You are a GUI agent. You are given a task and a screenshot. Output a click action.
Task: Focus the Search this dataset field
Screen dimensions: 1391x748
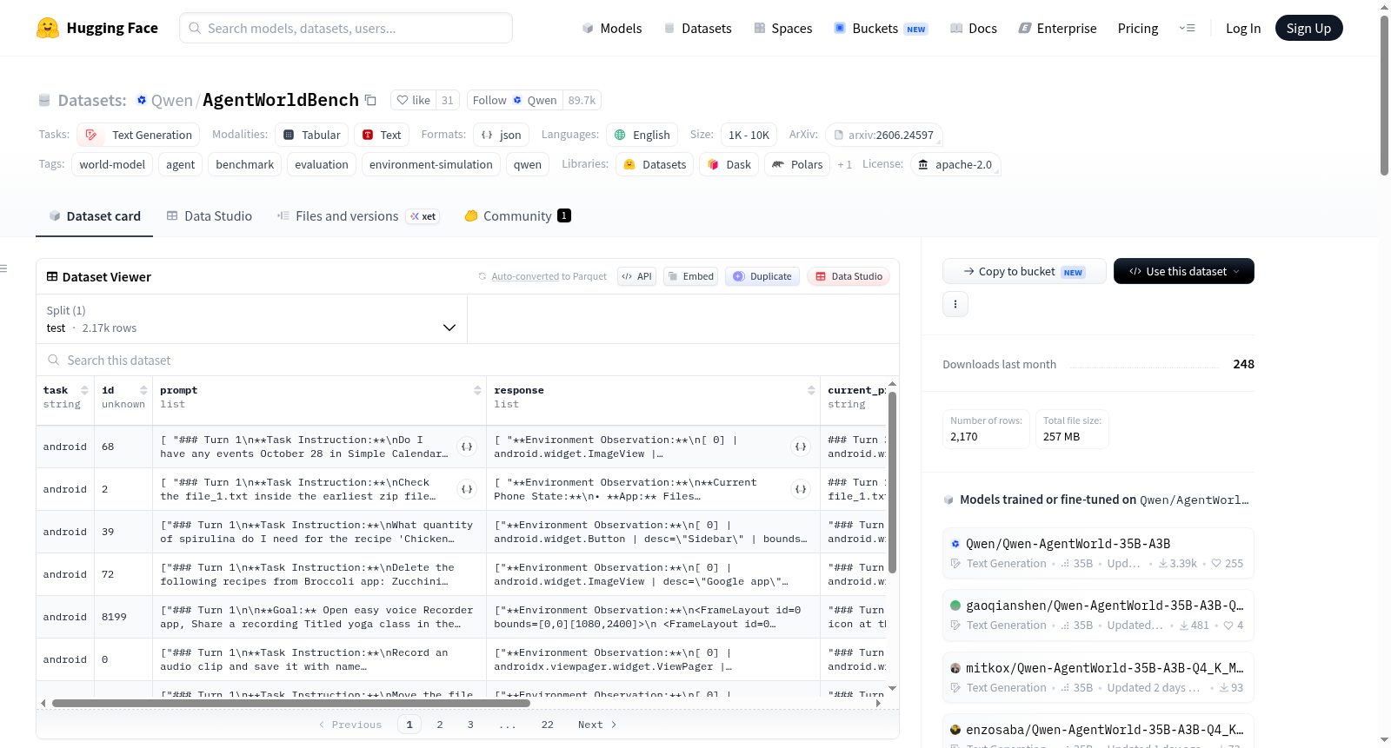coord(468,360)
